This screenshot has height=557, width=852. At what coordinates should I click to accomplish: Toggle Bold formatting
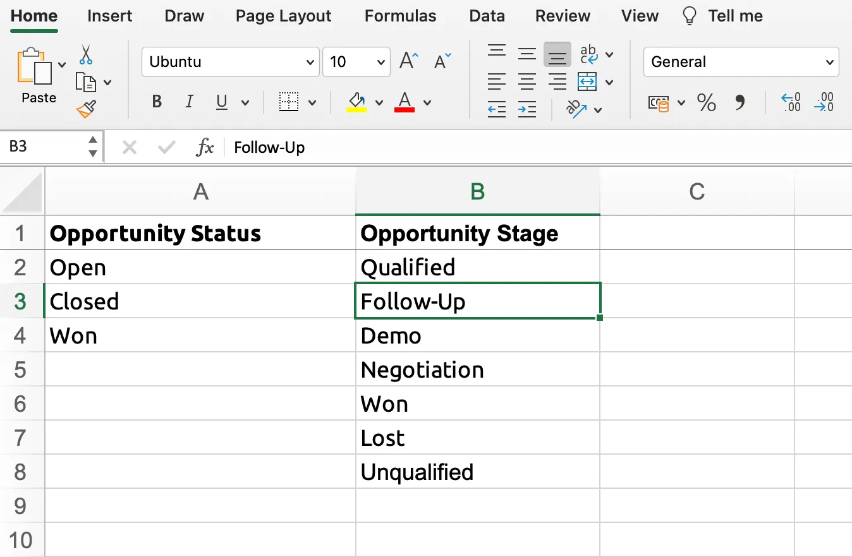pyautogui.click(x=156, y=101)
